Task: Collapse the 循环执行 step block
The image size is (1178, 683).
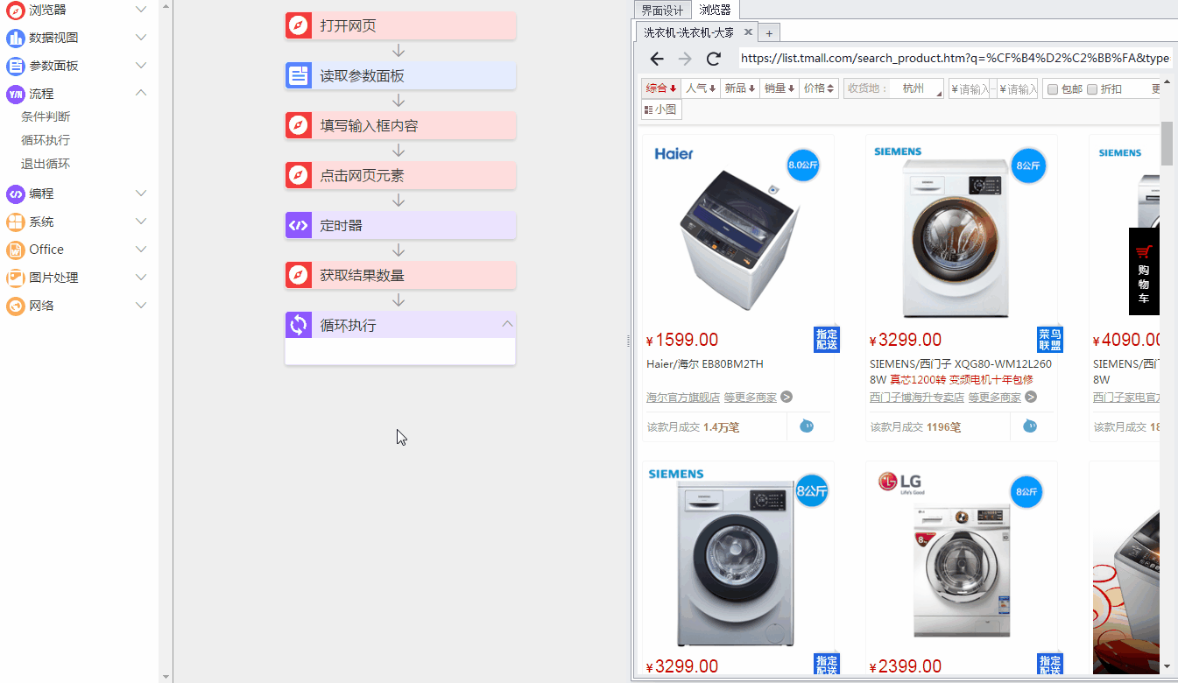Action: [506, 324]
